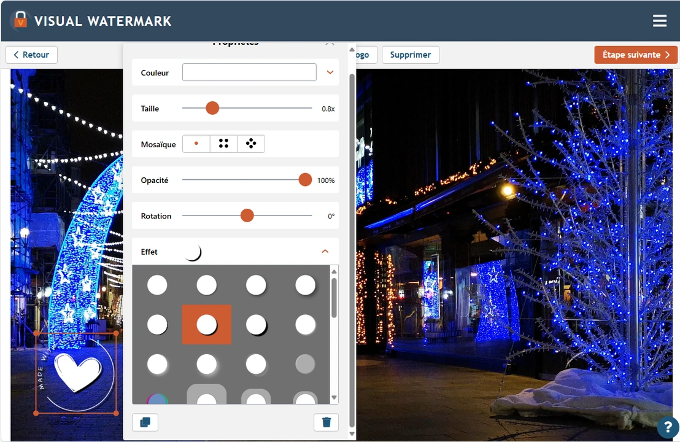Click the watermark's bottom-left corner handle

pos(36,413)
